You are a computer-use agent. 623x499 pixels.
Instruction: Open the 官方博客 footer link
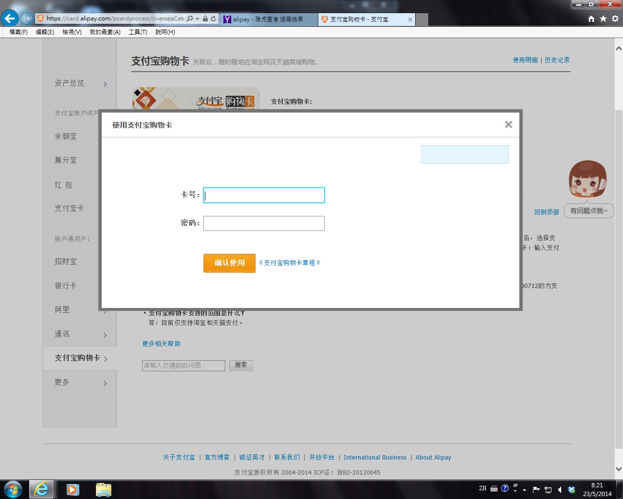(217, 458)
